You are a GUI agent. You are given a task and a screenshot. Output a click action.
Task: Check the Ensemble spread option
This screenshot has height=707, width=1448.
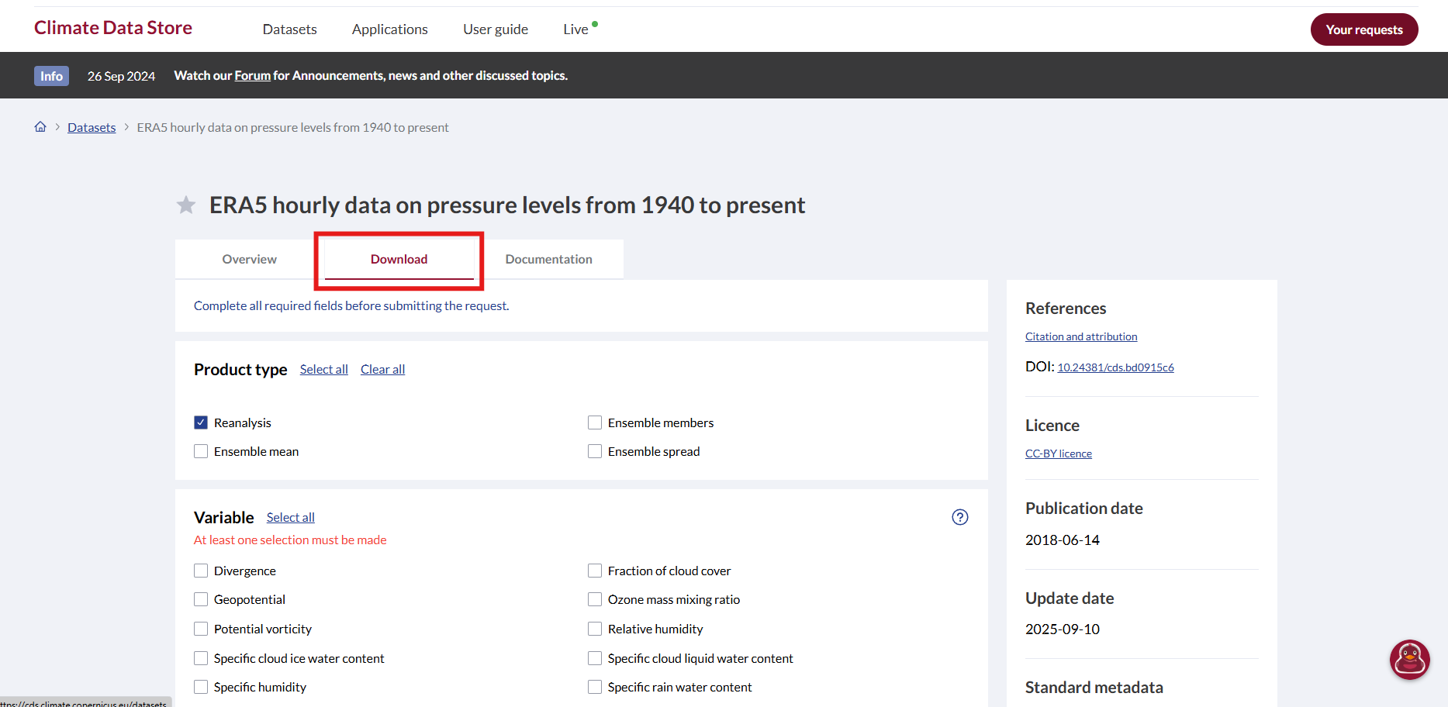click(595, 451)
